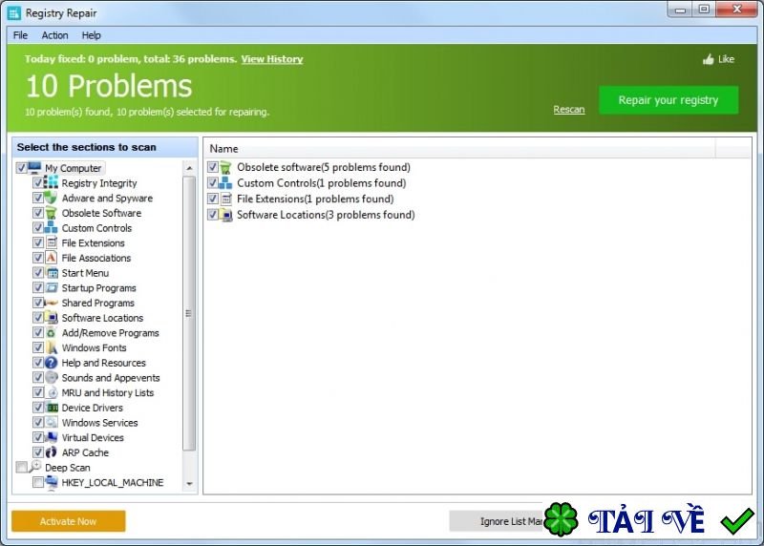764x546 pixels.
Task: Open the Action menu
Action: [54, 35]
